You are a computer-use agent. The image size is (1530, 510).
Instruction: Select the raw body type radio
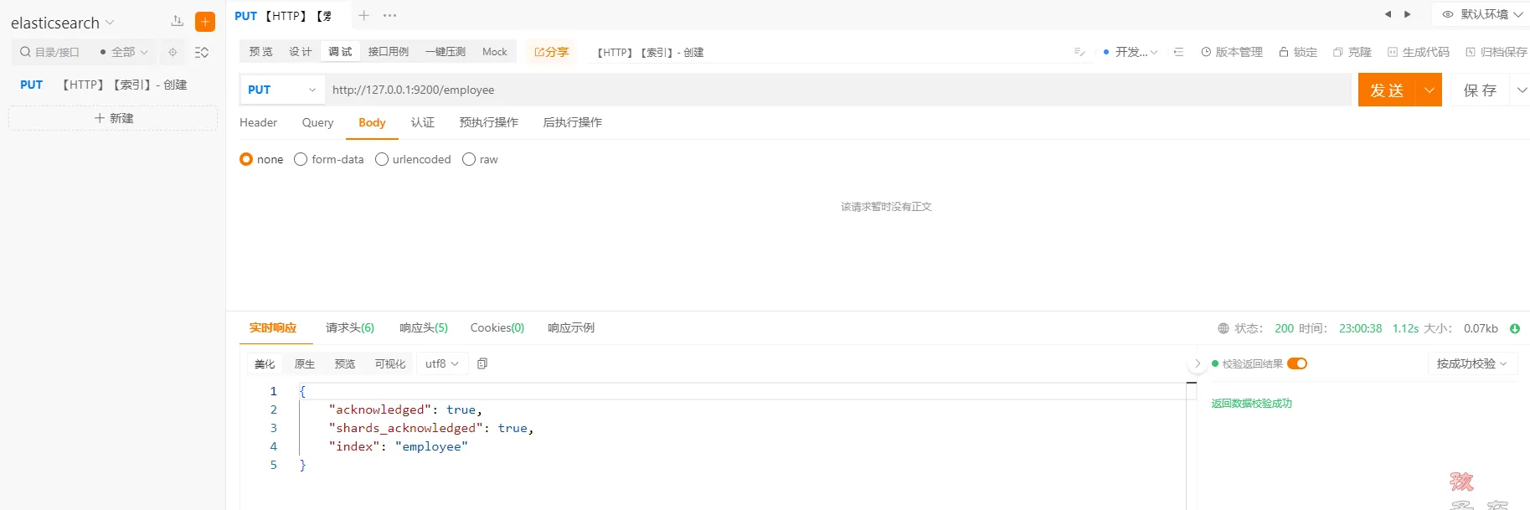point(469,159)
